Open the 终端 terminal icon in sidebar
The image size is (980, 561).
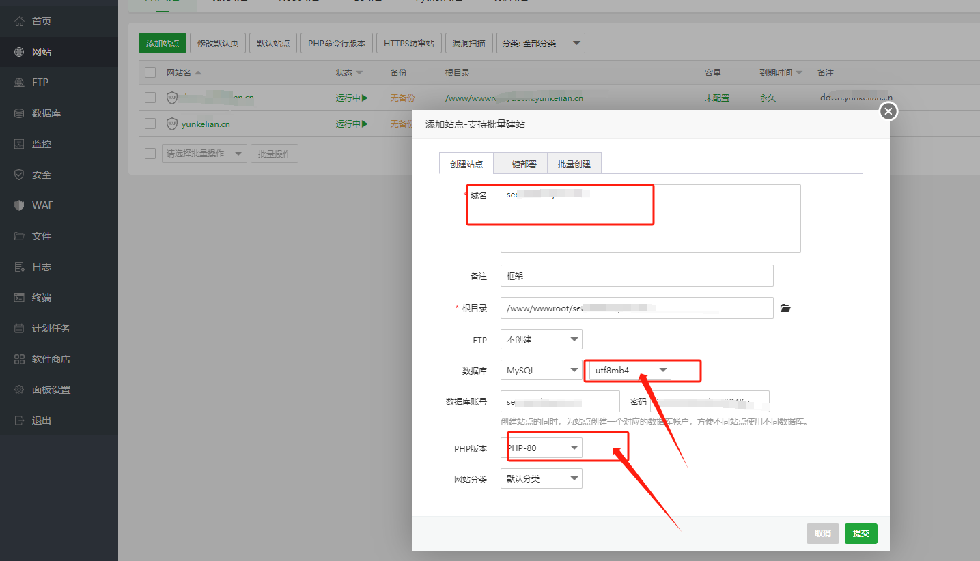coord(19,298)
